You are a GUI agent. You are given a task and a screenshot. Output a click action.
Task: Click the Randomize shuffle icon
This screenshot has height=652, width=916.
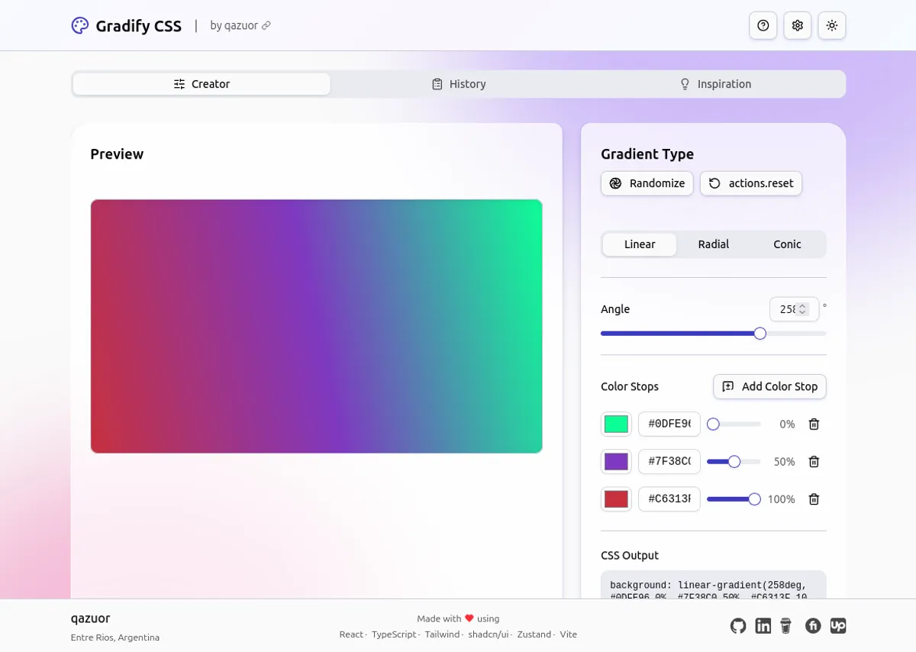click(617, 183)
